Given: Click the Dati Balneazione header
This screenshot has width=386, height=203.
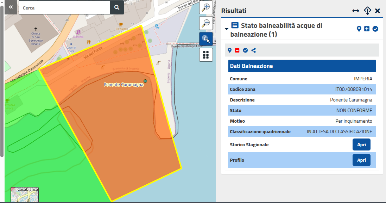Looking at the screenshot, I should (x=302, y=66).
